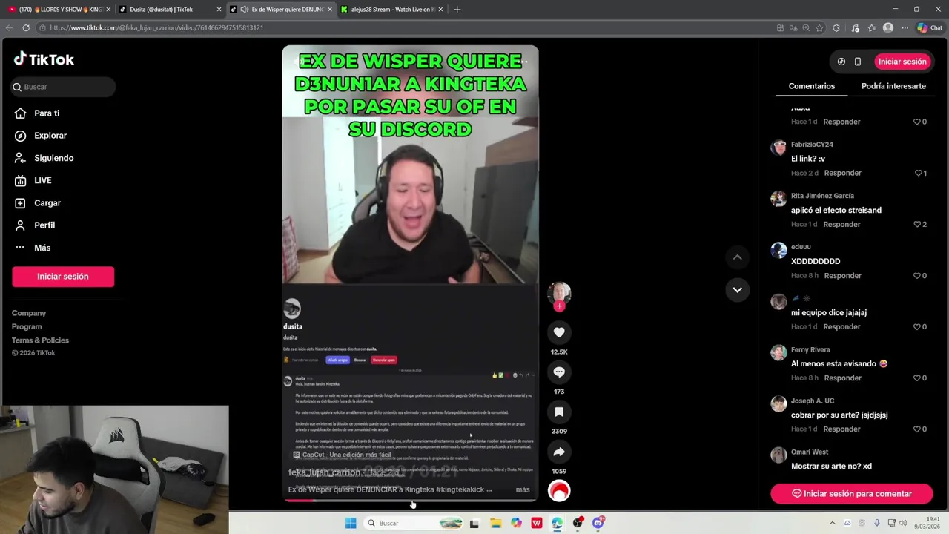Open the coins icon beside phone icon
This screenshot has height=534, width=949.
[x=841, y=62]
